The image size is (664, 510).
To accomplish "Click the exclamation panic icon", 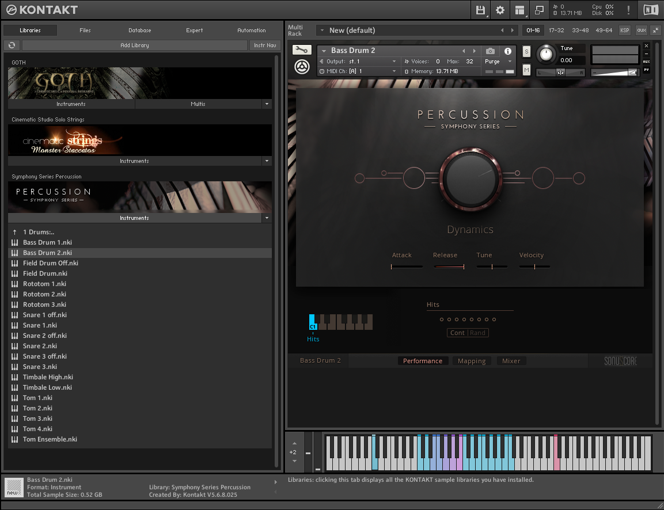I will pos(628,10).
